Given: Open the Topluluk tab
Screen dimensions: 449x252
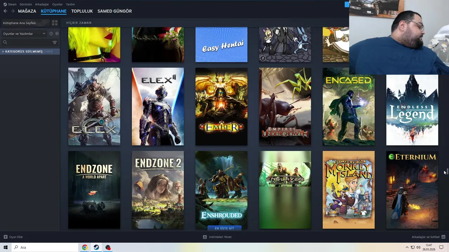Looking at the screenshot, I should click(82, 11).
